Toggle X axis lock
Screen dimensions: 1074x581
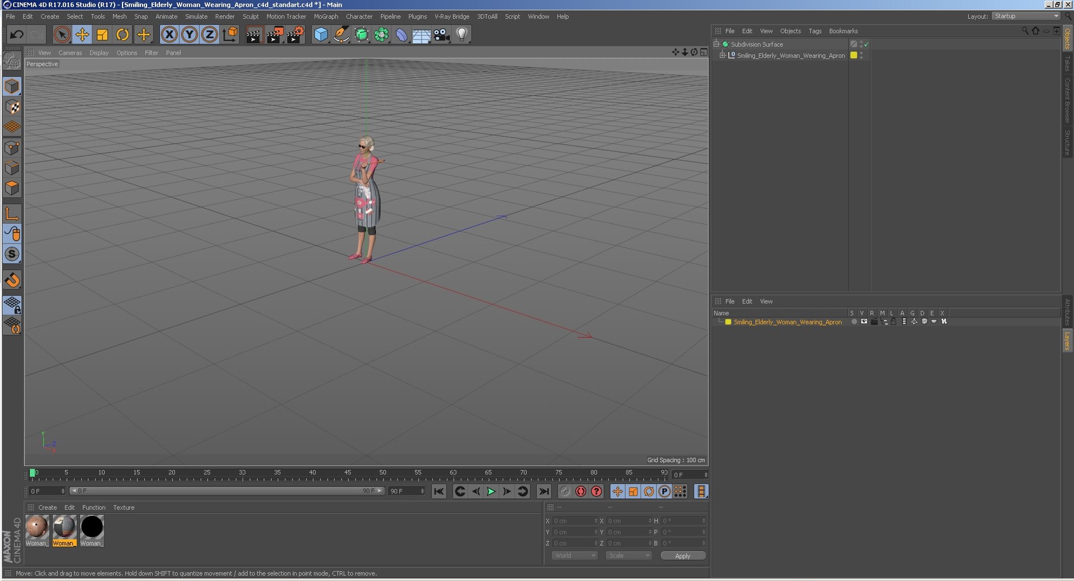pyautogui.click(x=169, y=35)
